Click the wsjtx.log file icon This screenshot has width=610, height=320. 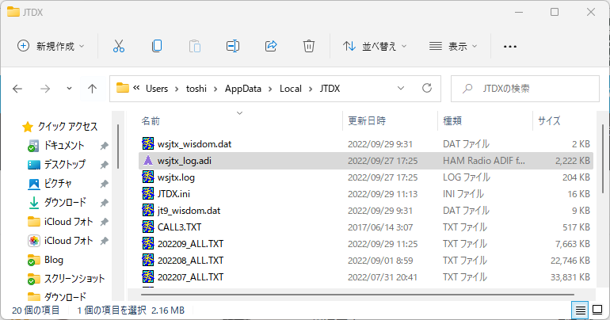pyautogui.click(x=148, y=177)
